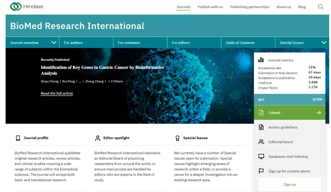Screen dimensions: 331x192
Task: Expand the Journal overview dropdown
Action: [54, 42]
